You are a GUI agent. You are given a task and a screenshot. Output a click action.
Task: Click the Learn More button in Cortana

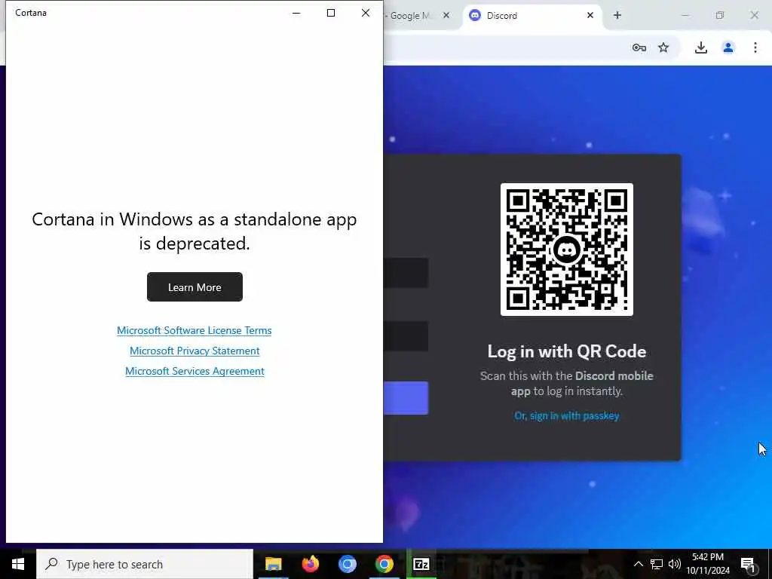point(195,287)
